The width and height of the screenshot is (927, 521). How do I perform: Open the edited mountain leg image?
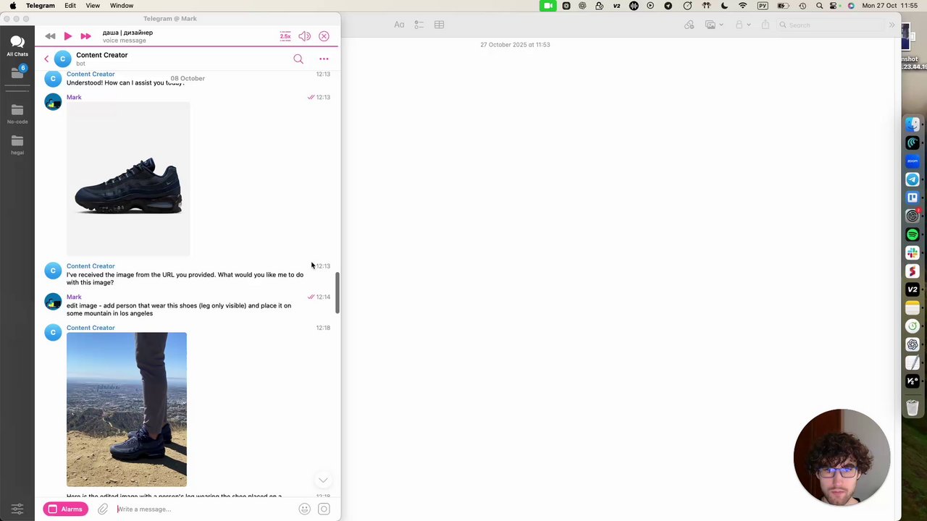click(127, 410)
